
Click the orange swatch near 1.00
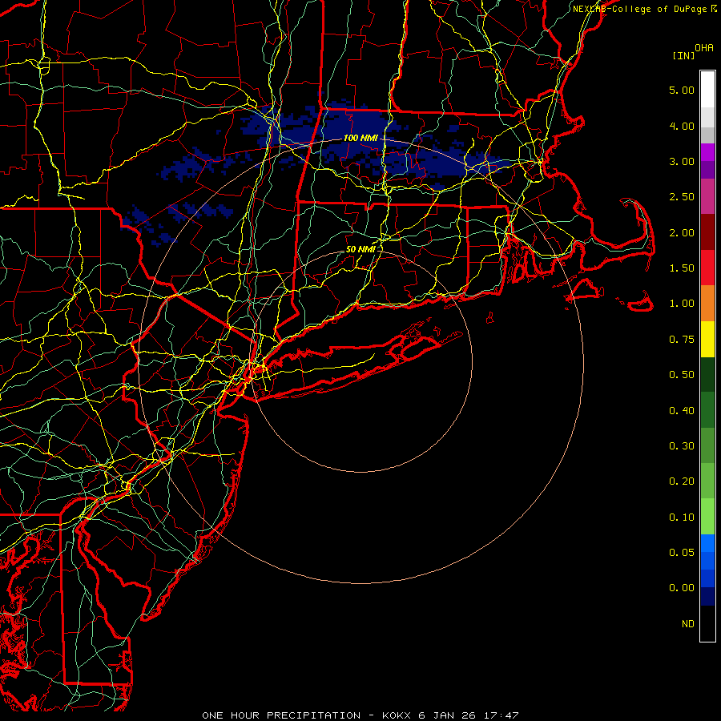[707, 304]
